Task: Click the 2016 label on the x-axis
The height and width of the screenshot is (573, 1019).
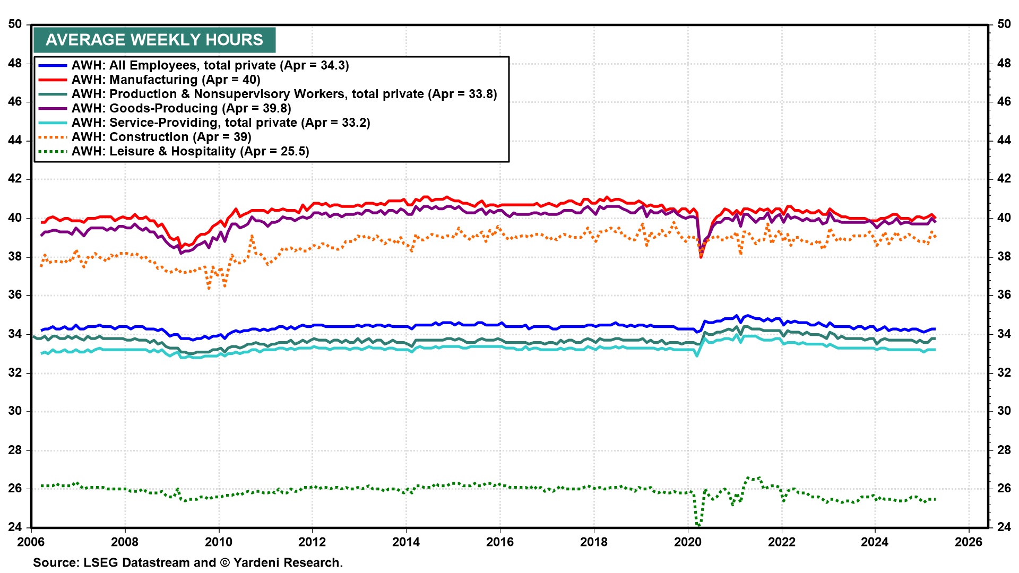Action: 500,542
